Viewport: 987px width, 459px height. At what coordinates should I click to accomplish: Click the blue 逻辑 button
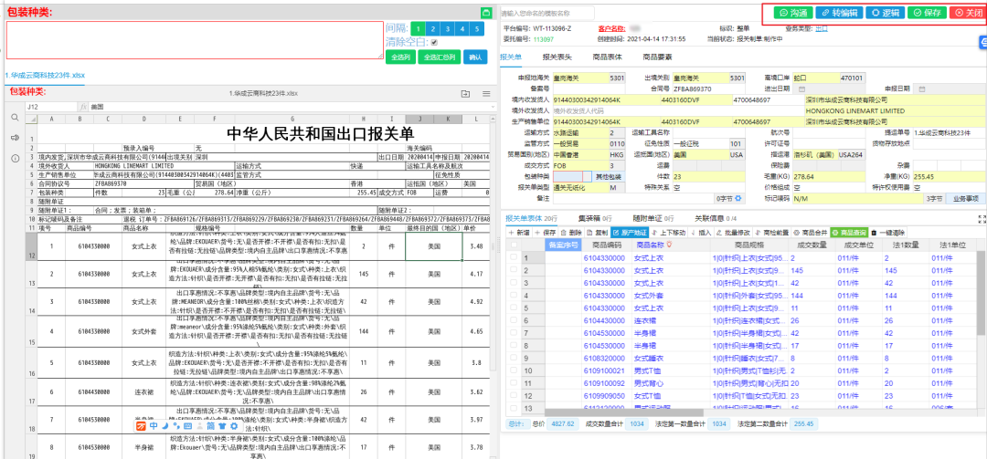click(x=885, y=13)
